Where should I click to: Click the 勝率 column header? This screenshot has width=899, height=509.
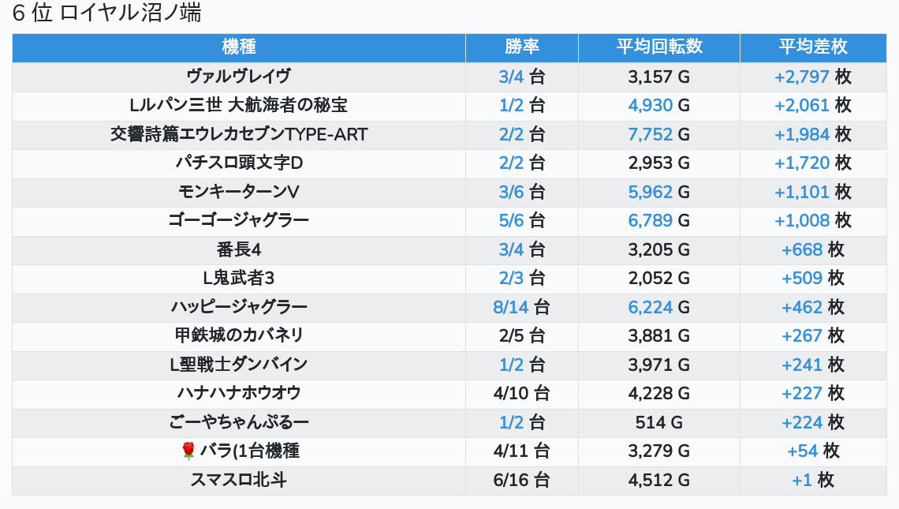[521, 47]
